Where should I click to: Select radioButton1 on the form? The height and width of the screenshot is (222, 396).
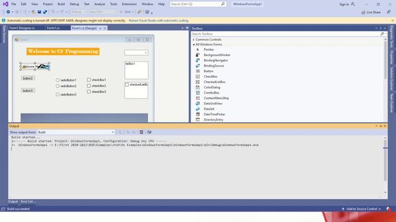[x=66, y=80]
